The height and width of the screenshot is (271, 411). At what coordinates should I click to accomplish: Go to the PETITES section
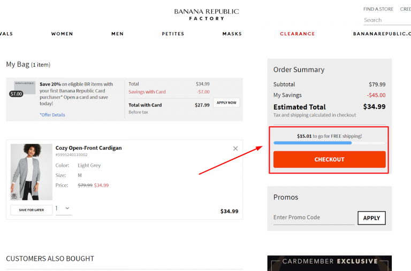click(x=173, y=34)
